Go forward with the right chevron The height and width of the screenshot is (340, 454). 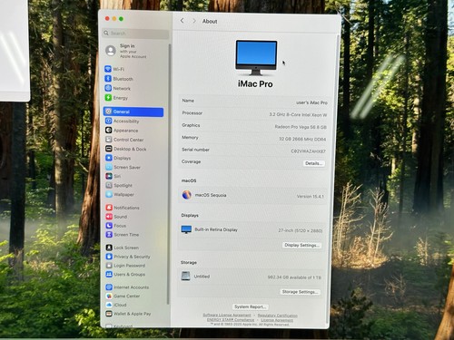tap(194, 21)
